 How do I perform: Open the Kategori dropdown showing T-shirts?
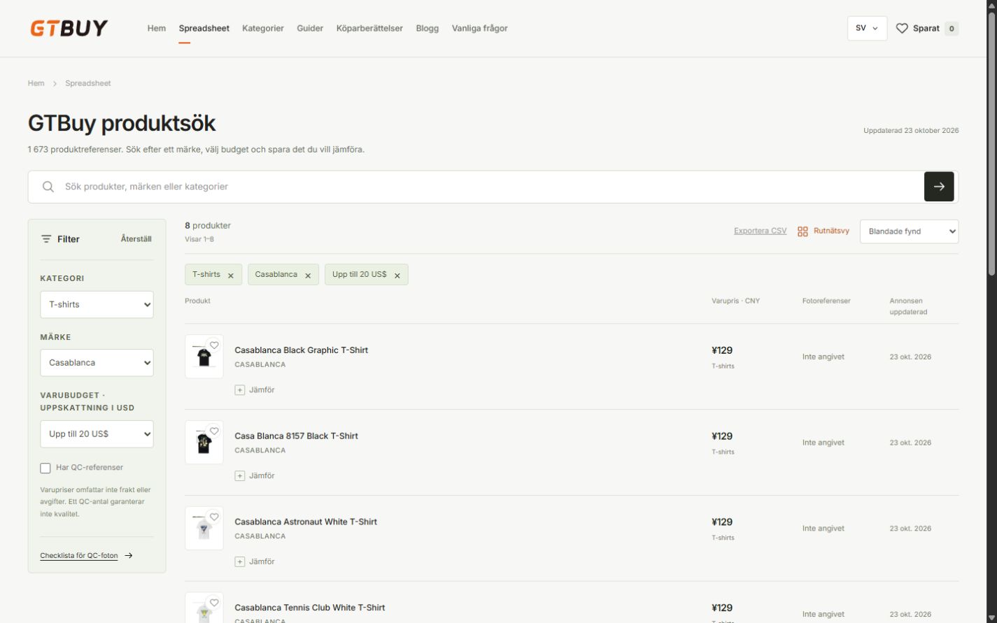[97, 305]
